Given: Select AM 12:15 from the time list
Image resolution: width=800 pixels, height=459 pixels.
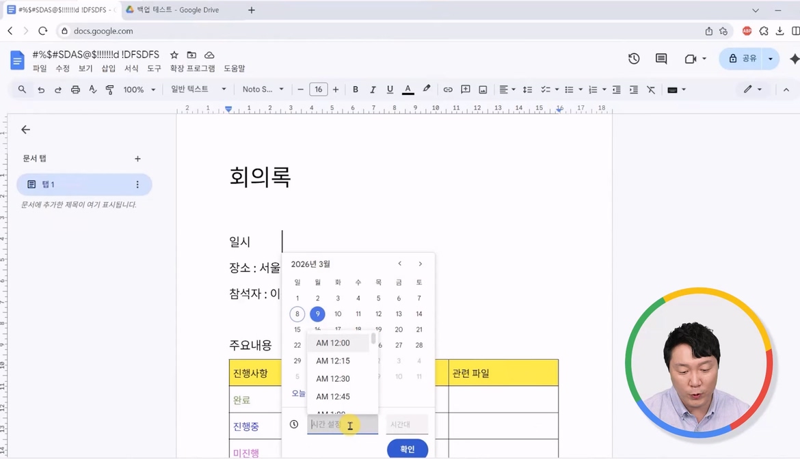Looking at the screenshot, I should click(333, 361).
